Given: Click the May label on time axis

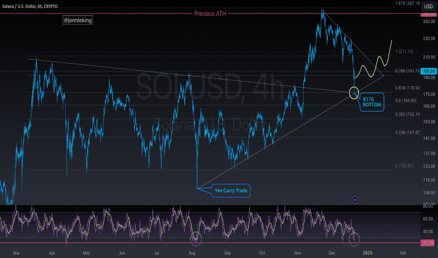Looking at the screenshot, I should (x=86, y=253).
